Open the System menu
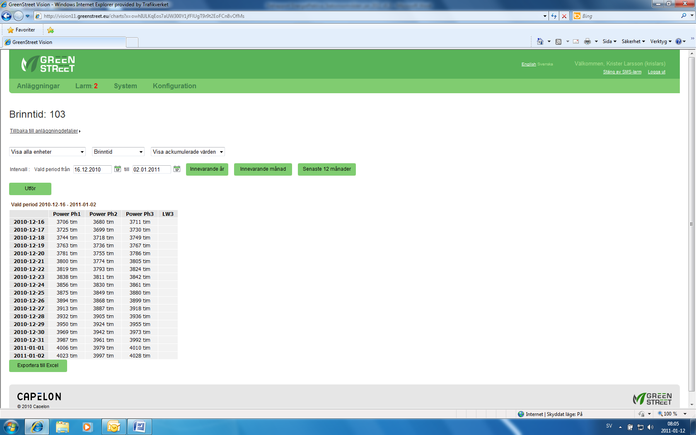Image resolution: width=696 pixels, height=435 pixels. point(126,86)
